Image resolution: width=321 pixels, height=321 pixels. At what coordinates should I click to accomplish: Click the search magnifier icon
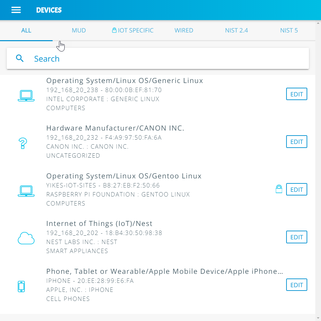point(20,58)
